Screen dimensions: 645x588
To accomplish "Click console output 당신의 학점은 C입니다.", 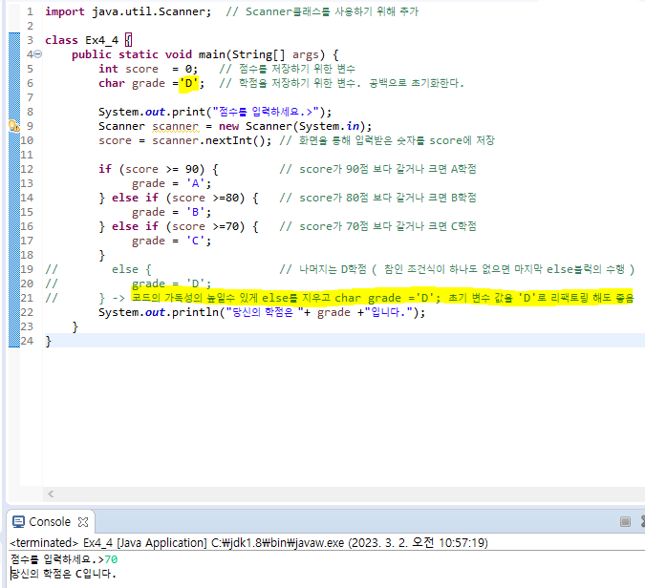I will (x=64, y=574).
